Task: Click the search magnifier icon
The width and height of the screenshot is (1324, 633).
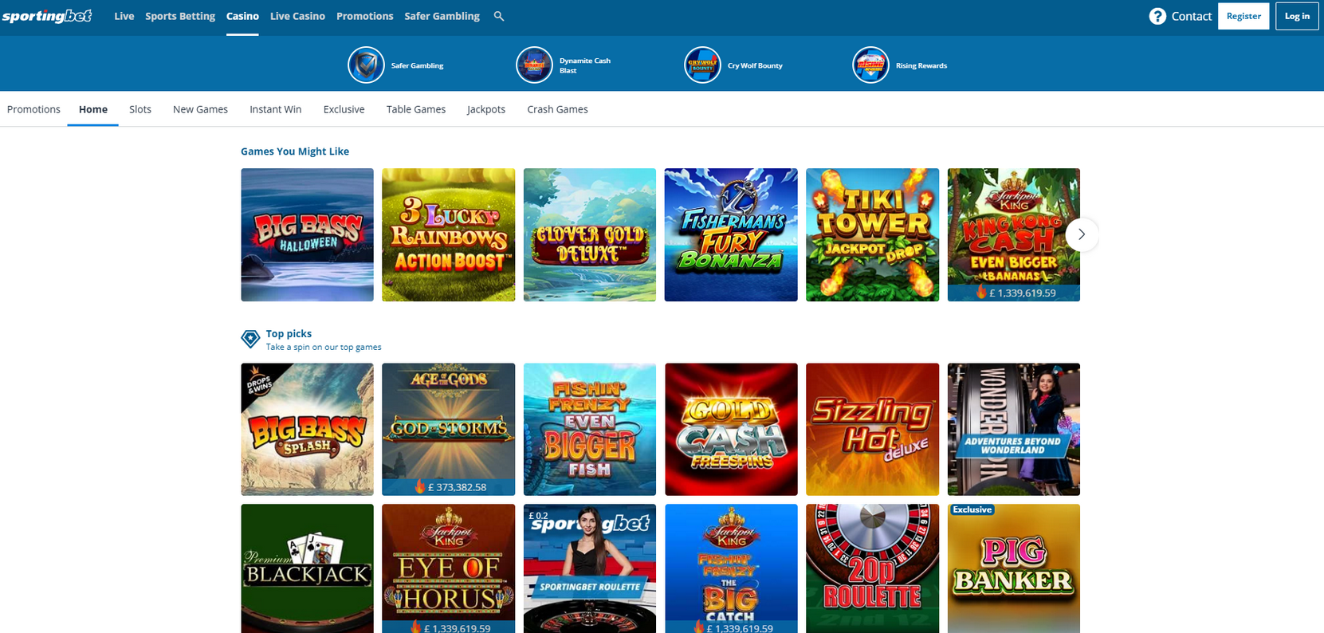Action: (499, 16)
